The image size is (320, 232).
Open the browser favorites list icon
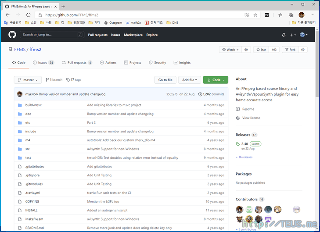click(280, 15)
